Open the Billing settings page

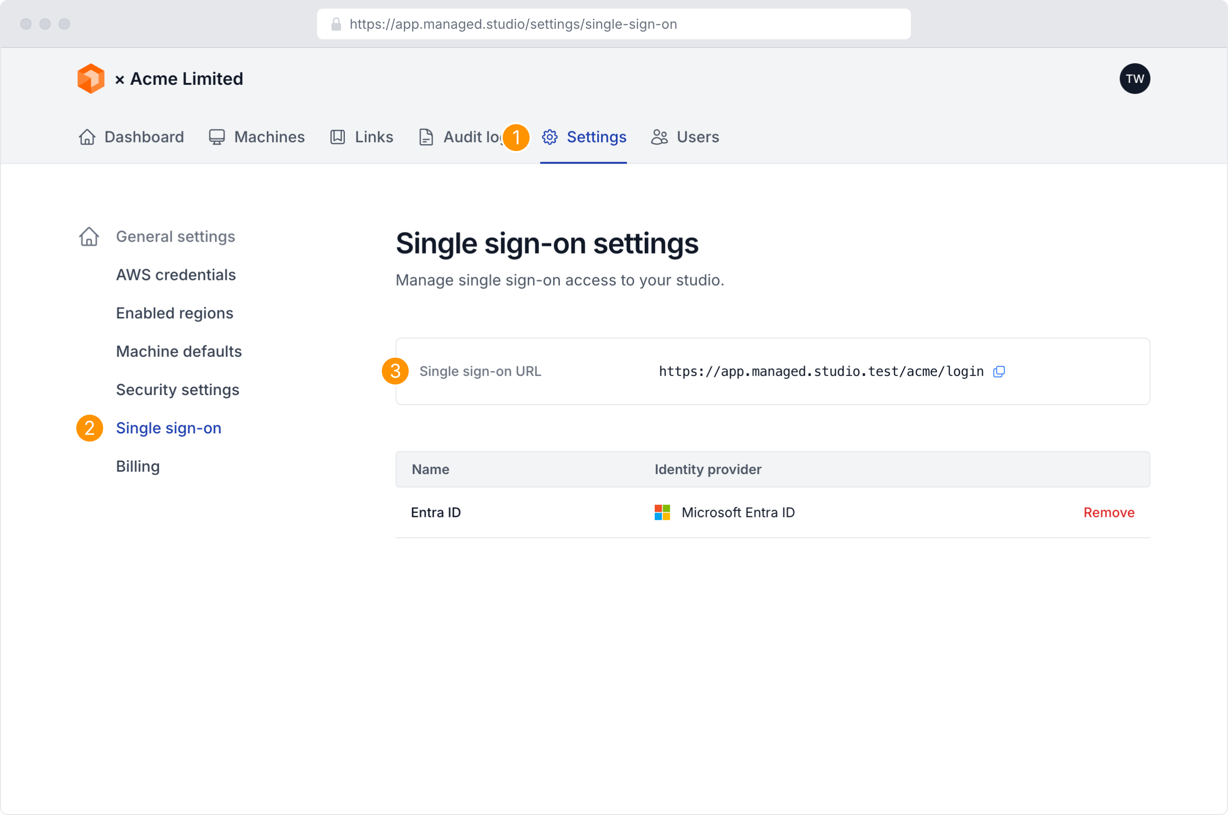(x=138, y=466)
